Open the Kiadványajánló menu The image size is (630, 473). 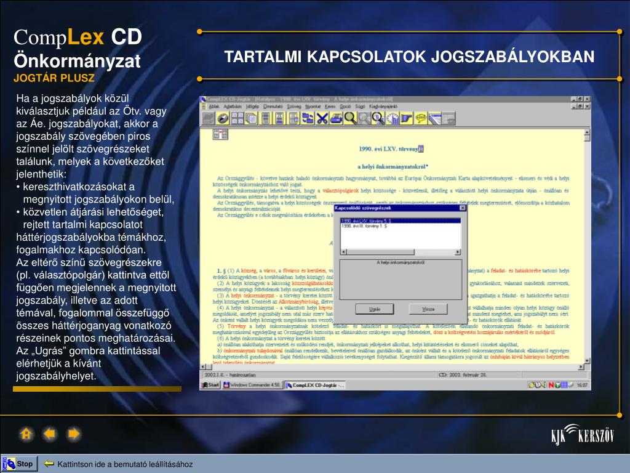tap(383, 106)
